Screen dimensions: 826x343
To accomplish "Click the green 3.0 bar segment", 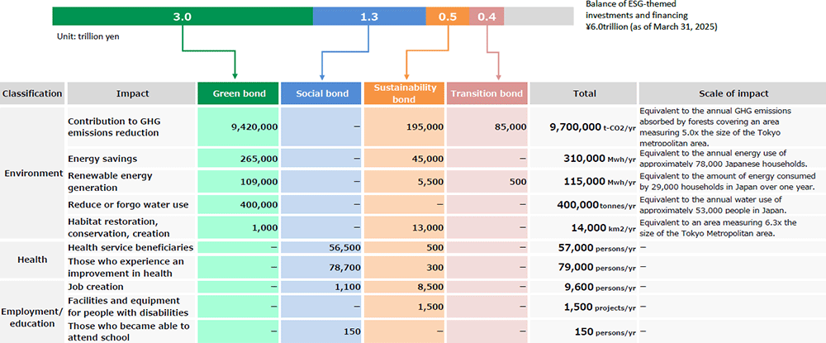I will coord(182,17).
